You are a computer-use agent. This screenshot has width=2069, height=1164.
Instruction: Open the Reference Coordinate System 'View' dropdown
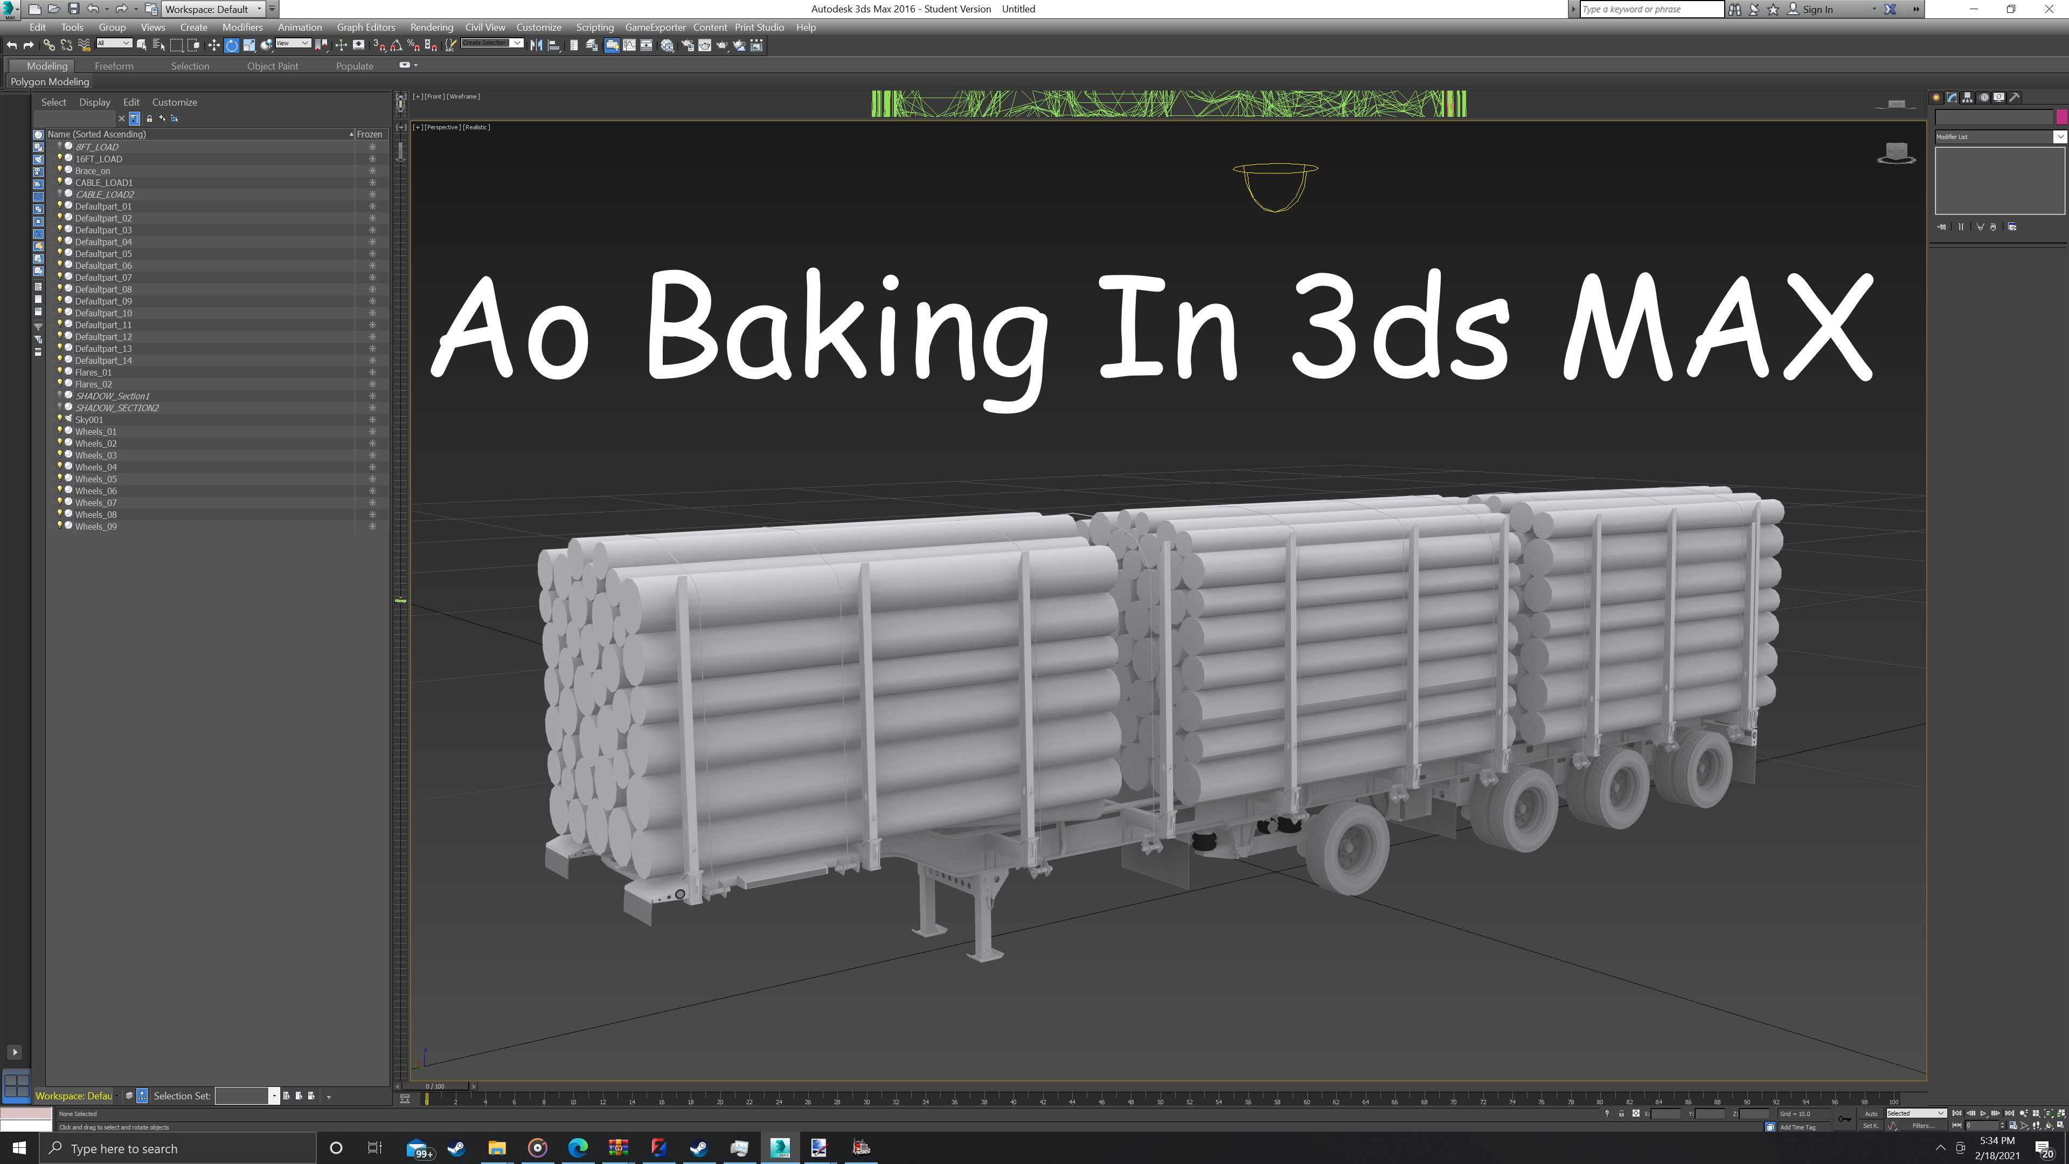[293, 43]
